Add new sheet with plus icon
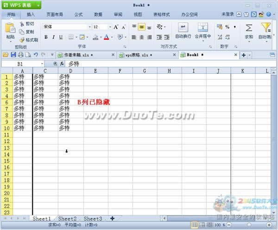 click(x=112, y=218)
